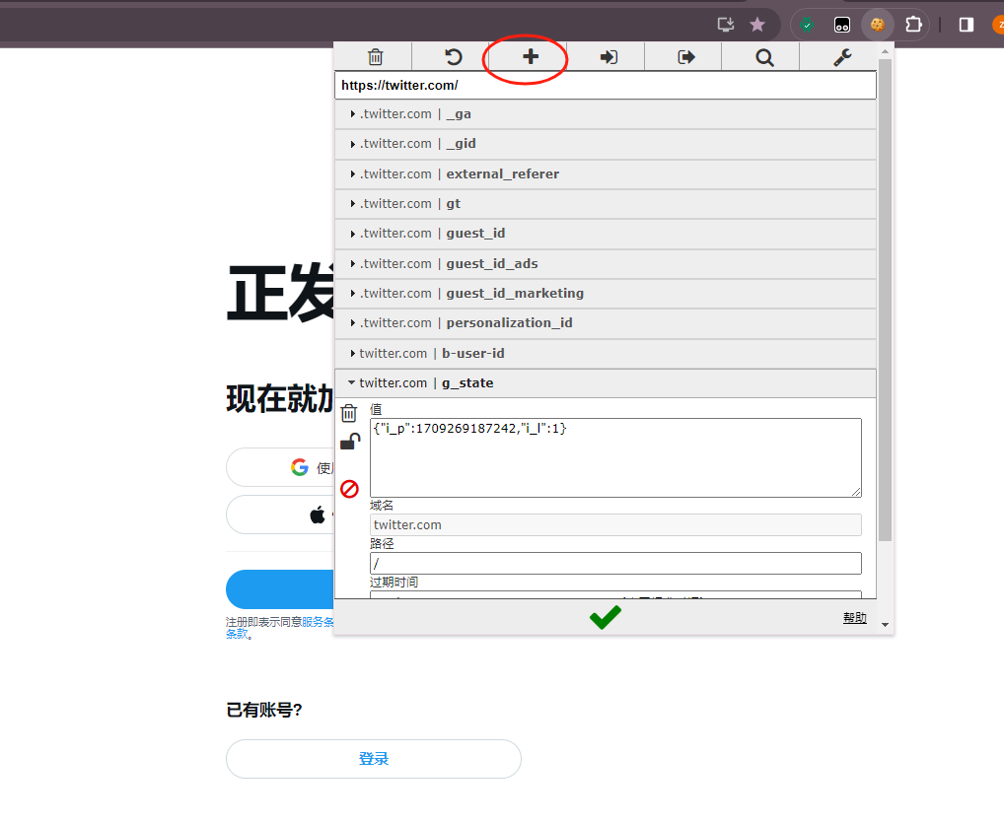Click the scrollbar down arrow

(885, 625)
